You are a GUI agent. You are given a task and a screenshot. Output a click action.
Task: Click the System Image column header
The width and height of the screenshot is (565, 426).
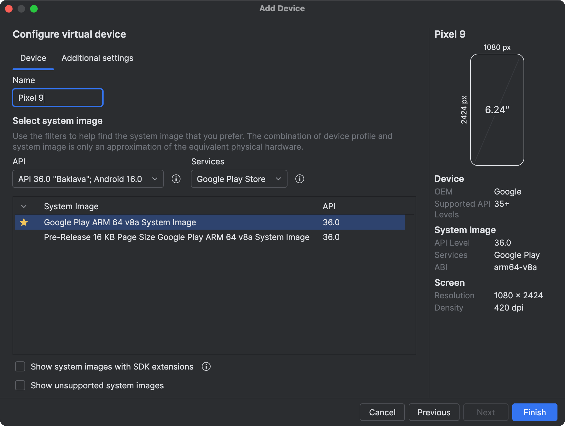point(71,206)
